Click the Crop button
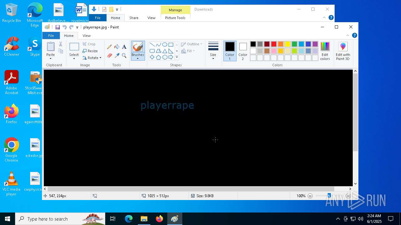Image resolution: width=401 pixels, height=225 pixels. click(x=89, y=44)
